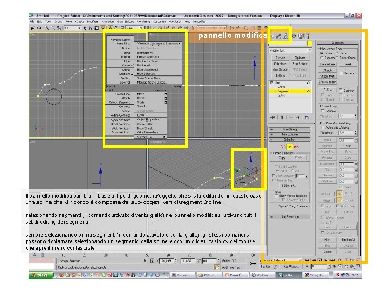The image size is (391, 293).
Task: Click the Windows Start button
Action: point(41,275)
